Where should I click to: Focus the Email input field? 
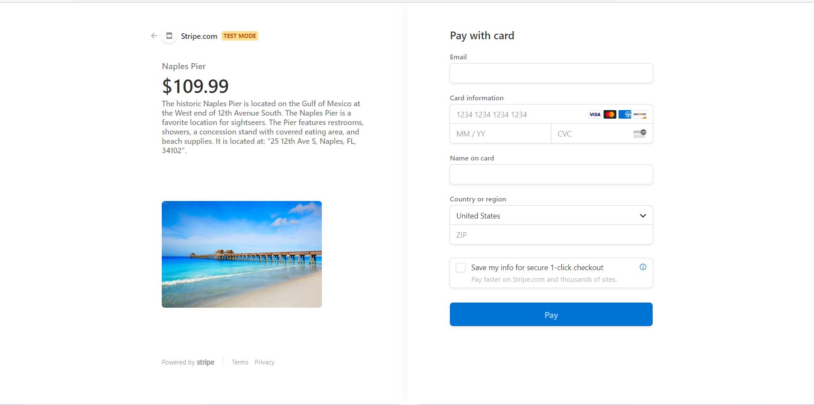[x=551, y=73]
